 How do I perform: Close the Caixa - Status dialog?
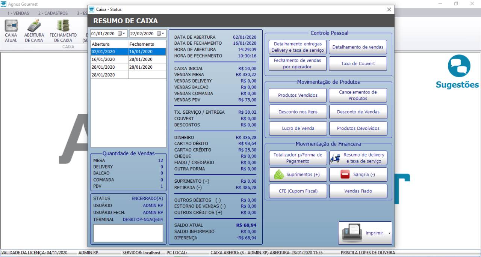(389, 9)
